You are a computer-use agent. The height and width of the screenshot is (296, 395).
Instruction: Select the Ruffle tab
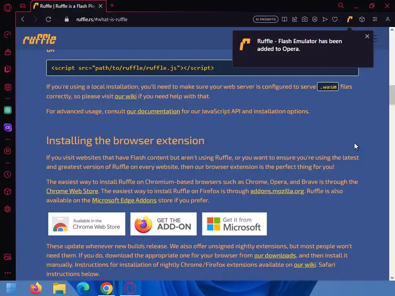68,6
